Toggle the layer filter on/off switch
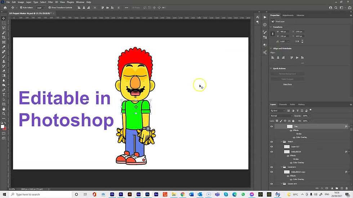353x198 pixels. (x=310, y=110)
